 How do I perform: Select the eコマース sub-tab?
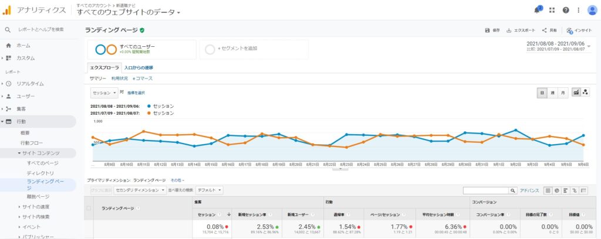pos(143,78)
